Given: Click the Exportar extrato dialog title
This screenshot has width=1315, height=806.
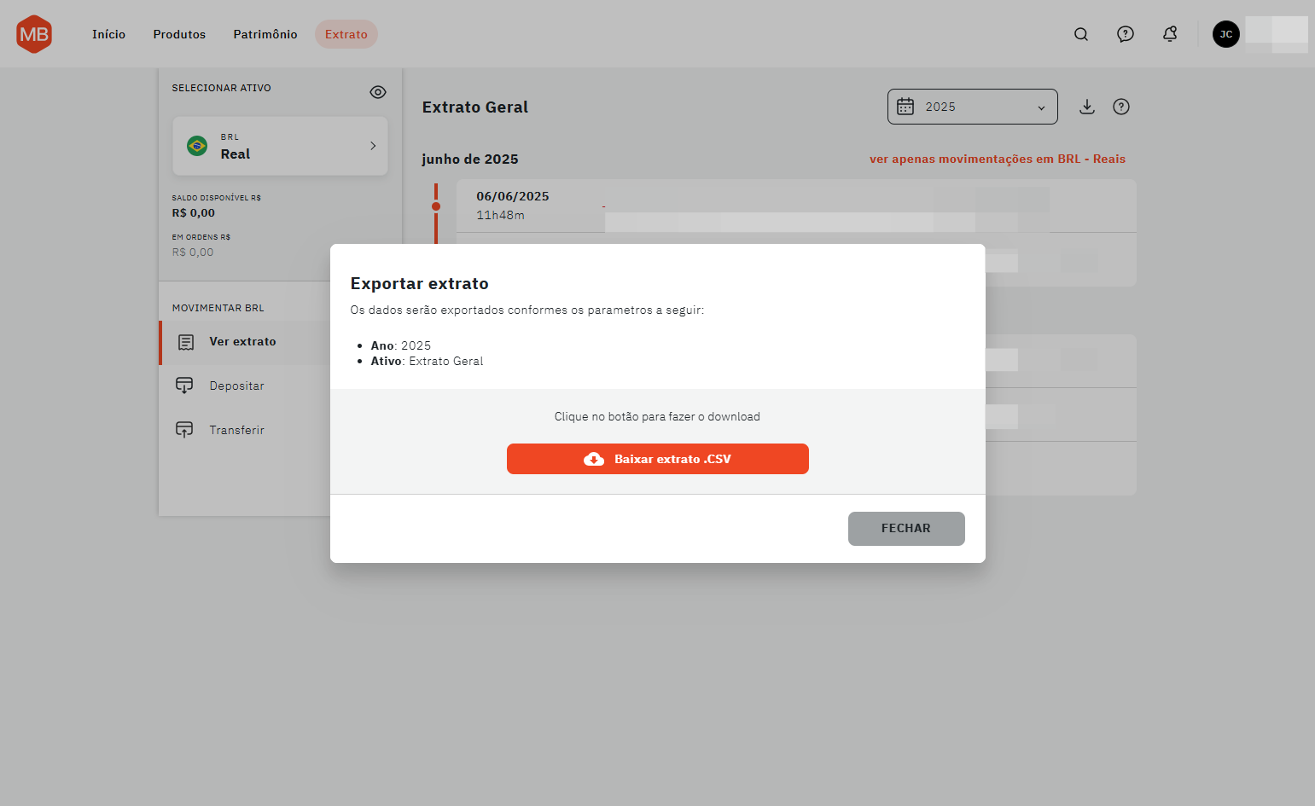Looking at the screenshot, I should (420, 284).
